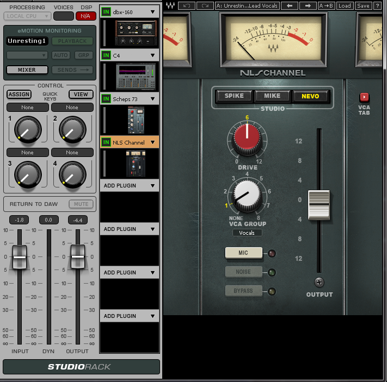387x382 pixels.
Task: Edit the Vocals VCA group name field
Action: tap(247, 233)
